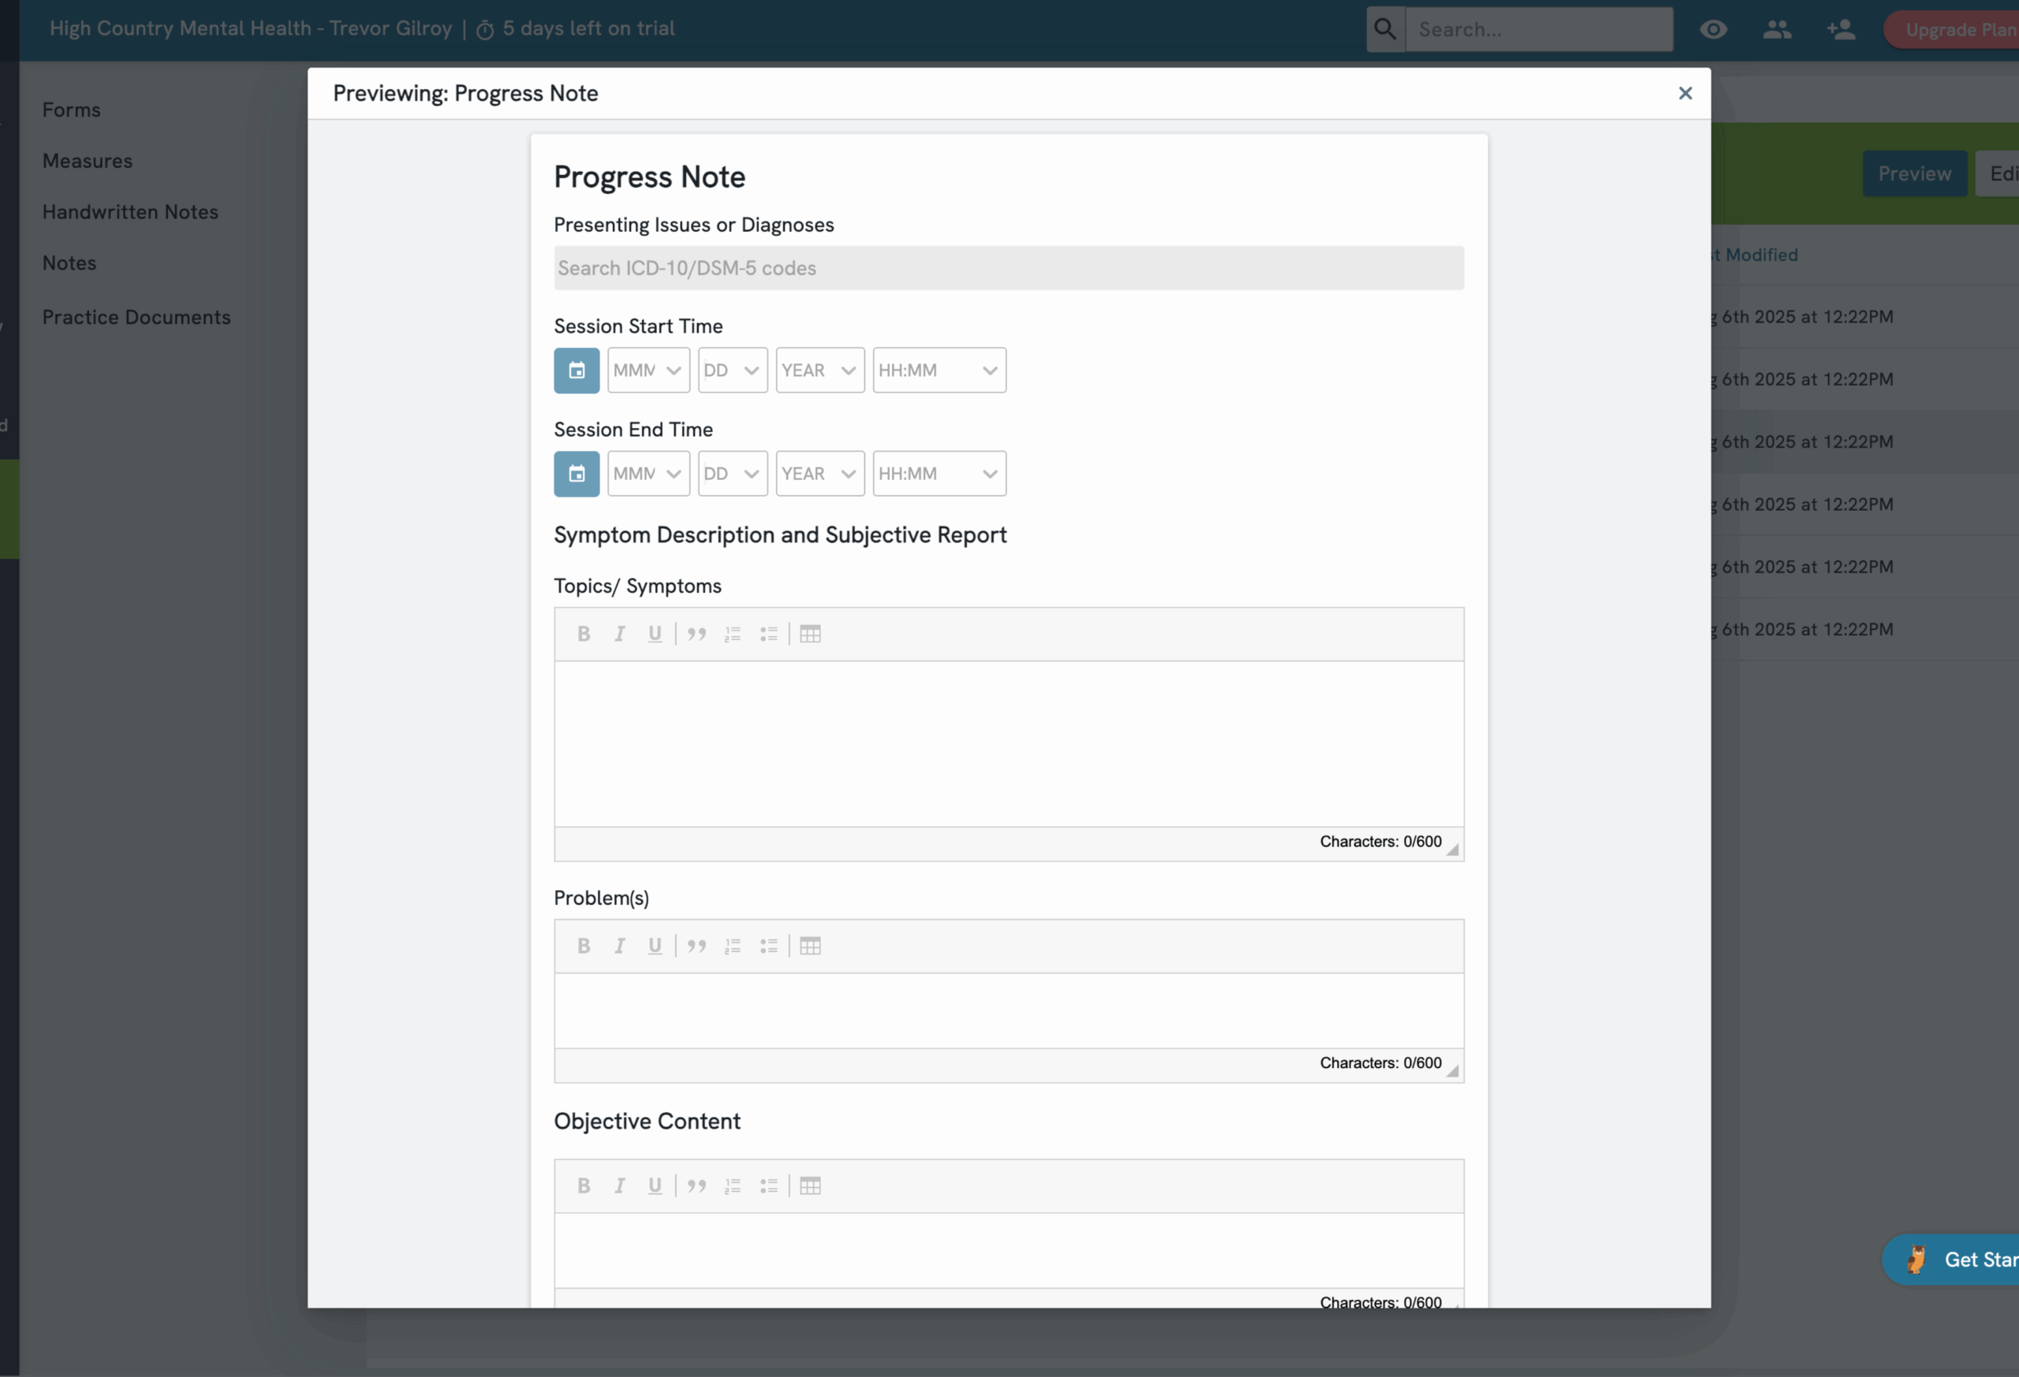The height and width of the screenshot is (1377, 2019).
Task: Click inside the Topics/Symptoms text area
Action: 1009,744
